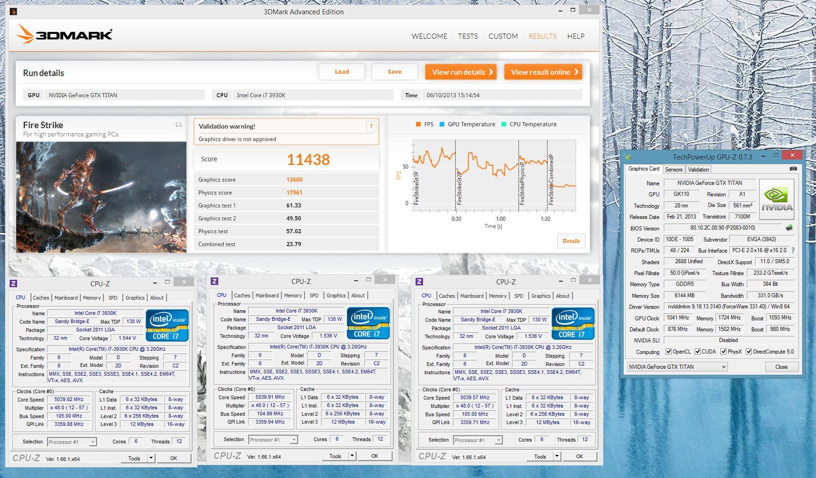
Task: Expand the Tools arrow in middle CPU-Z
Action: (352, 456)
